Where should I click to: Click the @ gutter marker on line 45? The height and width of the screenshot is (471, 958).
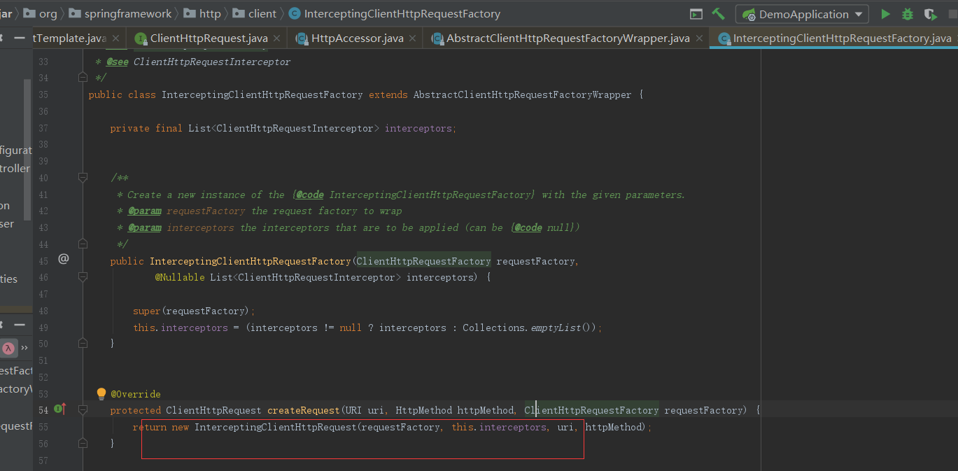[x=63, y=259]
